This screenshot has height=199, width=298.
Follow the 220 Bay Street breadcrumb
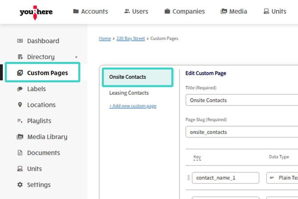click(x=130, y=39)
